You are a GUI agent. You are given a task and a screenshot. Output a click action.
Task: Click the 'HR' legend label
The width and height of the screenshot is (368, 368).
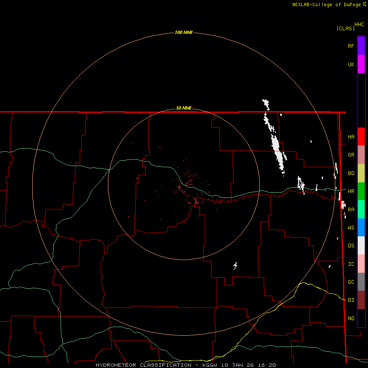[351, 191]
